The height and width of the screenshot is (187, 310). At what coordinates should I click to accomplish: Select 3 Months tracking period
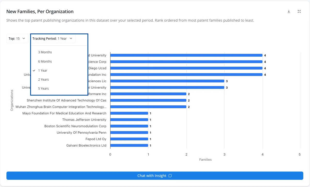45,52
